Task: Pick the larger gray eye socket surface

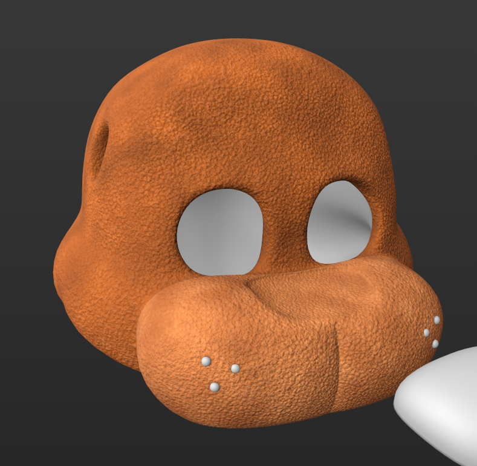Action: 219,232
